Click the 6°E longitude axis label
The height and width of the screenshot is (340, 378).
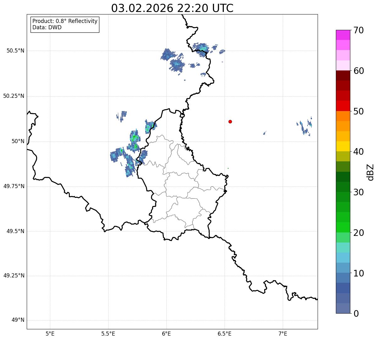click(x=166, y=333)
